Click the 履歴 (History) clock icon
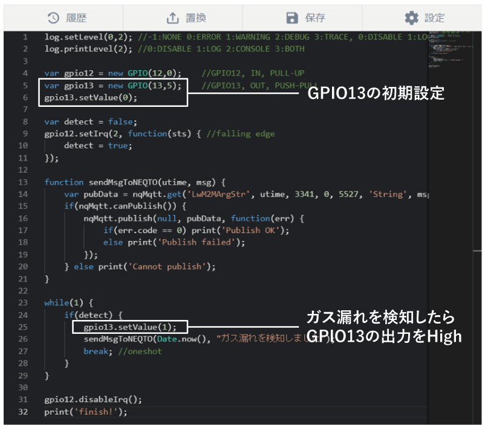The height and width of the screenshot is (425, 485). click(x=53, y=18)
